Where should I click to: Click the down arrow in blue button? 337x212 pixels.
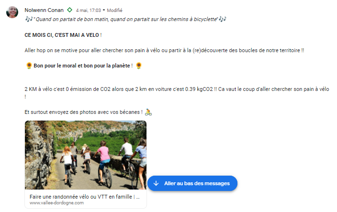pos(156,183)
